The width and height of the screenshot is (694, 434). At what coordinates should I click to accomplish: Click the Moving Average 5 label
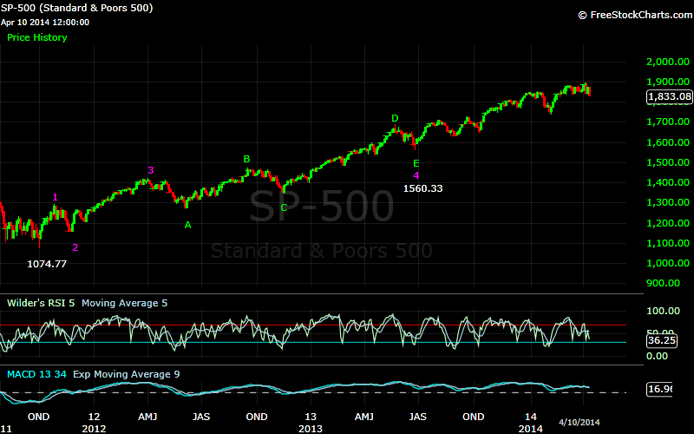[x=124, y=303]
